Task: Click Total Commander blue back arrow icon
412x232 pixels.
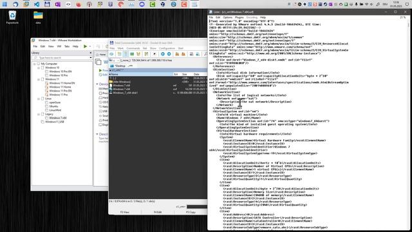Action: tap(163, 54)
